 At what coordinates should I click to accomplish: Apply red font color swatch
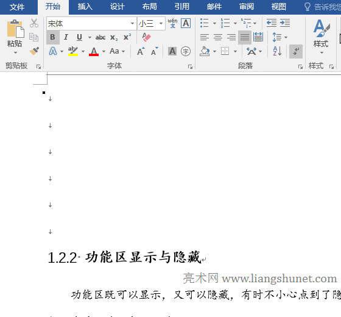point(94,52)
